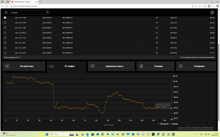Open the Copilot icon in browser toolbar

point(217,6)
